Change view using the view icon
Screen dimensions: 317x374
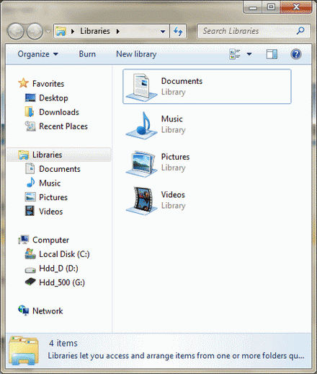(x=235, y=54)
